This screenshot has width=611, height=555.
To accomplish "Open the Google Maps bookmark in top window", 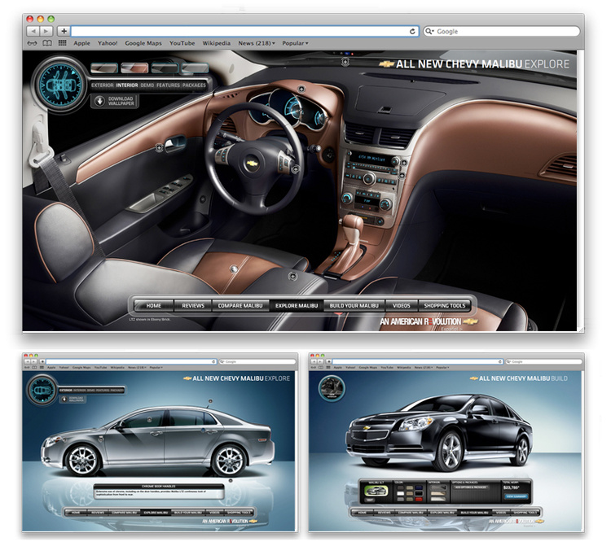I will tap(143, 43).
